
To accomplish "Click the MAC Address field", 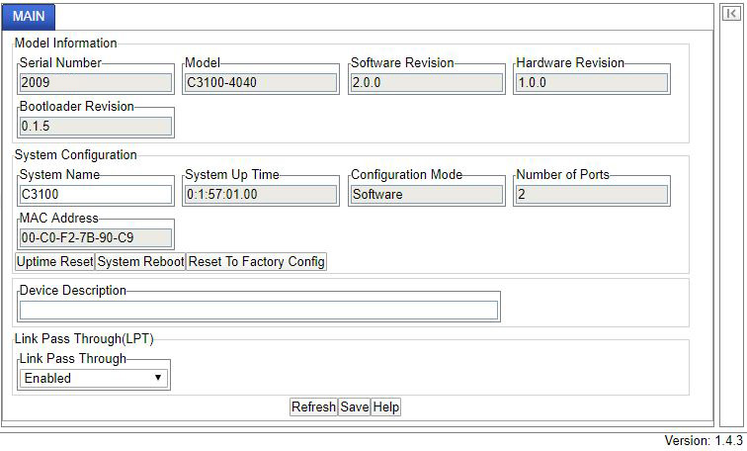I will tap(96, 238).
